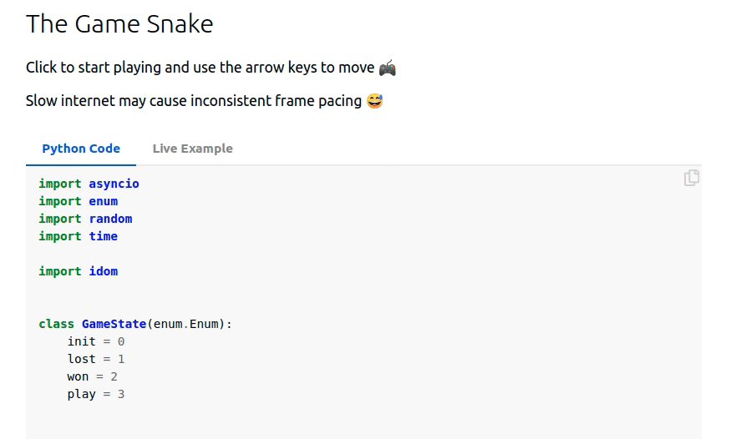731x439 pixels.
Task: Click the 'init = 0' line
Action: point(96,341)
